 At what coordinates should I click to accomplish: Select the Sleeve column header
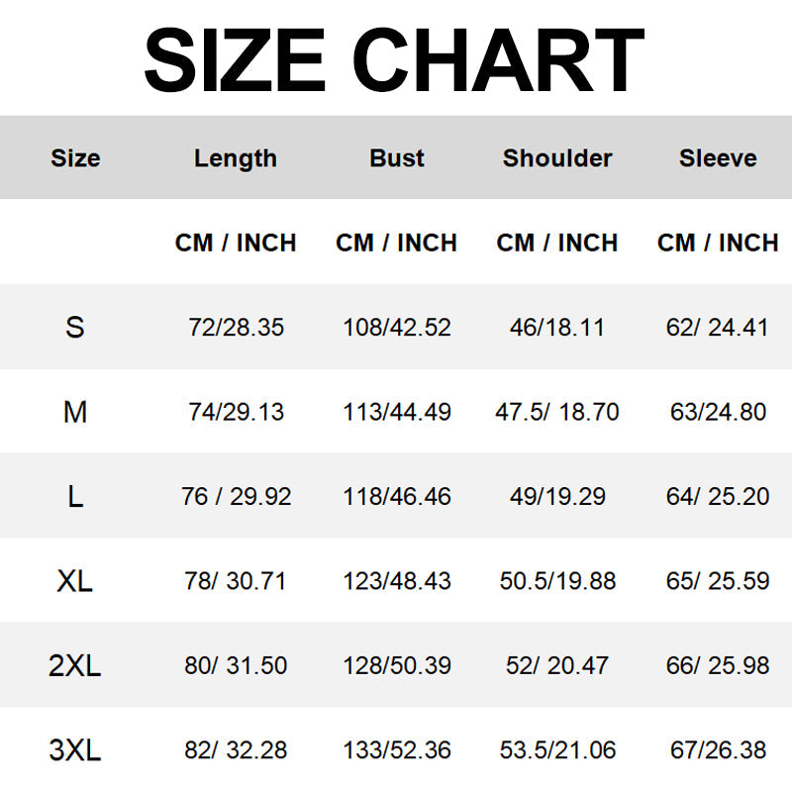[x=718, y=158]
